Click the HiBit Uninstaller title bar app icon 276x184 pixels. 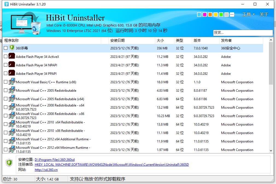[7, 4]
